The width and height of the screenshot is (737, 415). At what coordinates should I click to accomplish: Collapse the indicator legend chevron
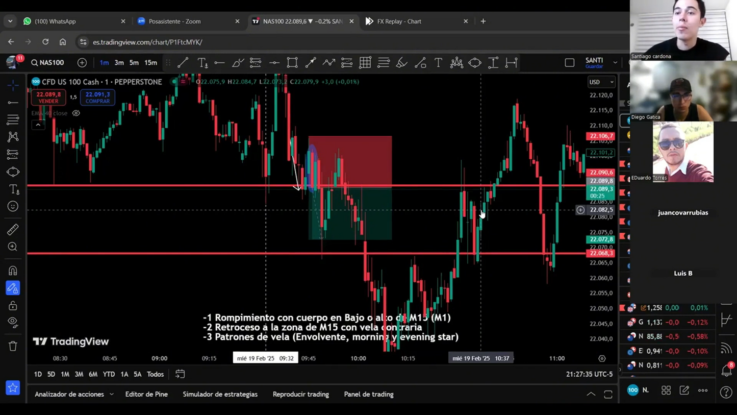(x=38, y=125)
